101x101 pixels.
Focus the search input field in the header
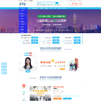pos(46,3)
